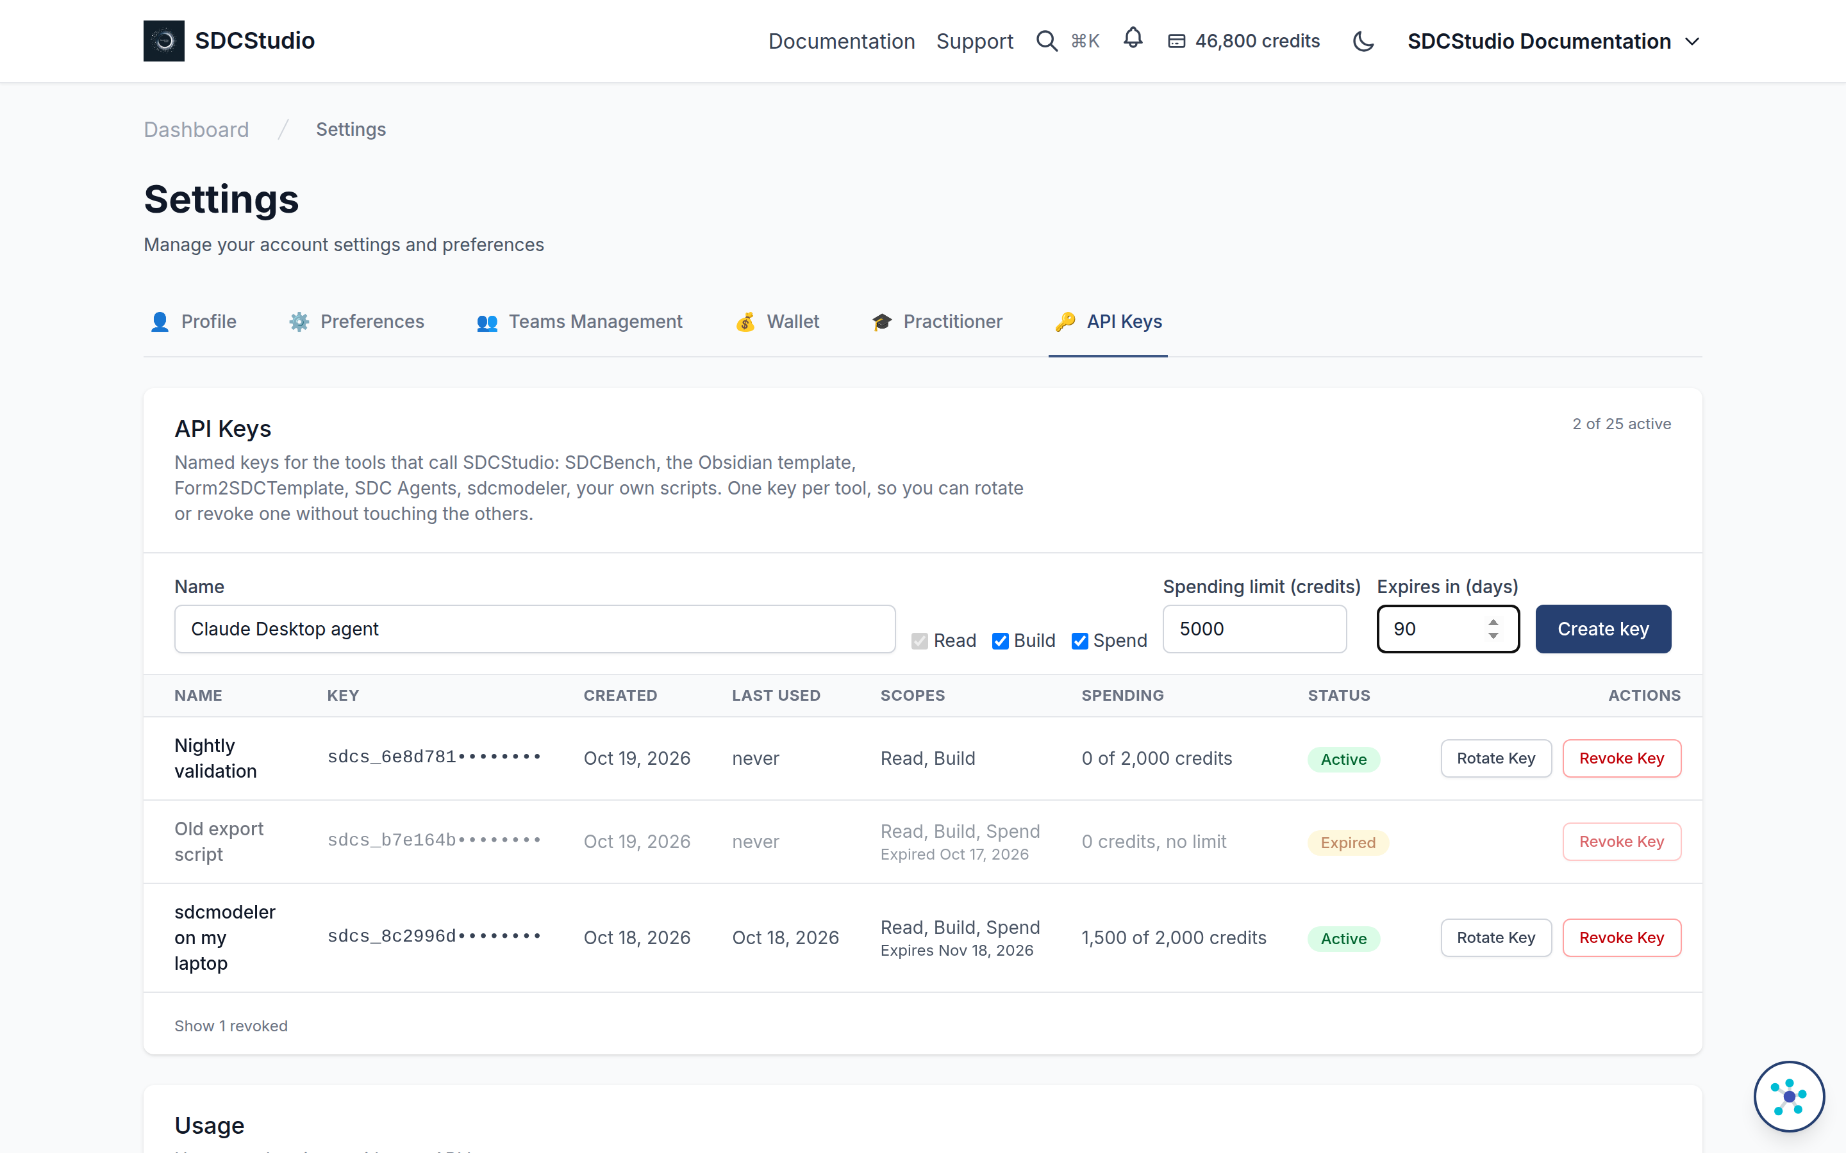Click the Wallet money bag icon
This screenshot has height=1153, width=1846.
point(745,322)
